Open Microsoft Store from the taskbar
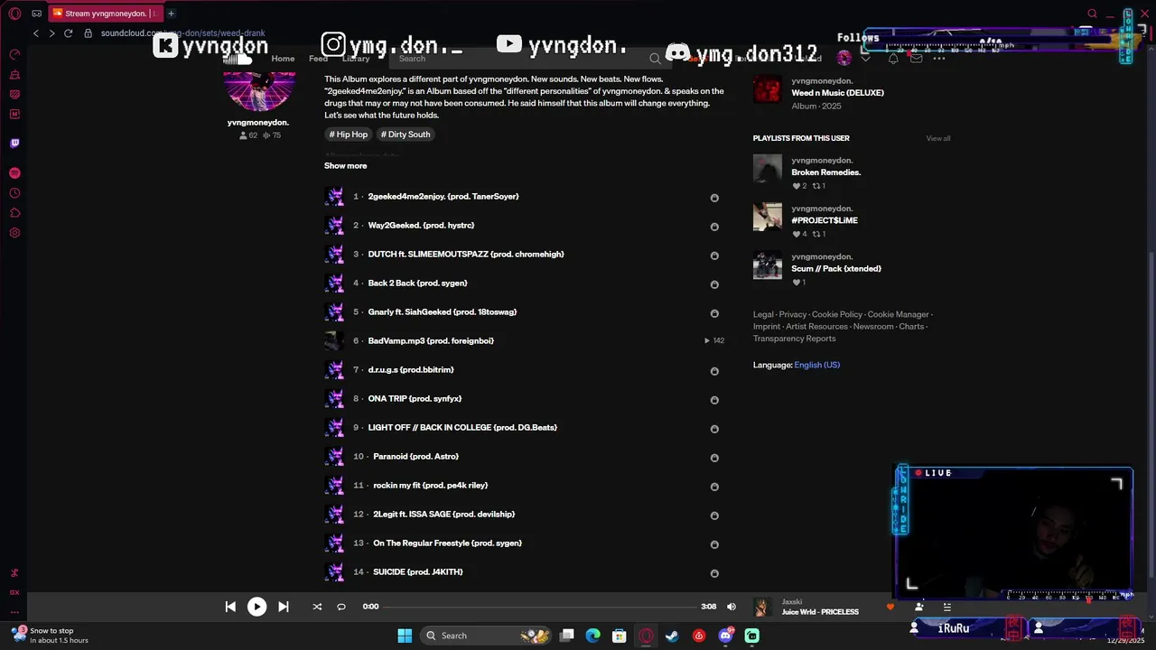This screenshot has width=1156, height=650. coord(620,636)
